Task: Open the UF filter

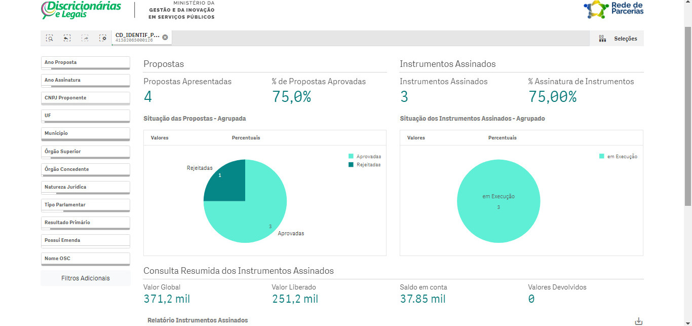Action: tap(85, 116)
